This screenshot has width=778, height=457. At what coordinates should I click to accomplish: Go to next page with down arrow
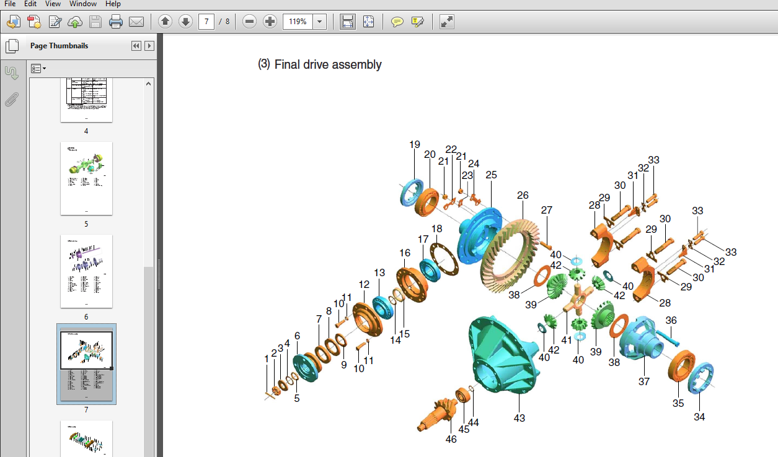[185, 22]
